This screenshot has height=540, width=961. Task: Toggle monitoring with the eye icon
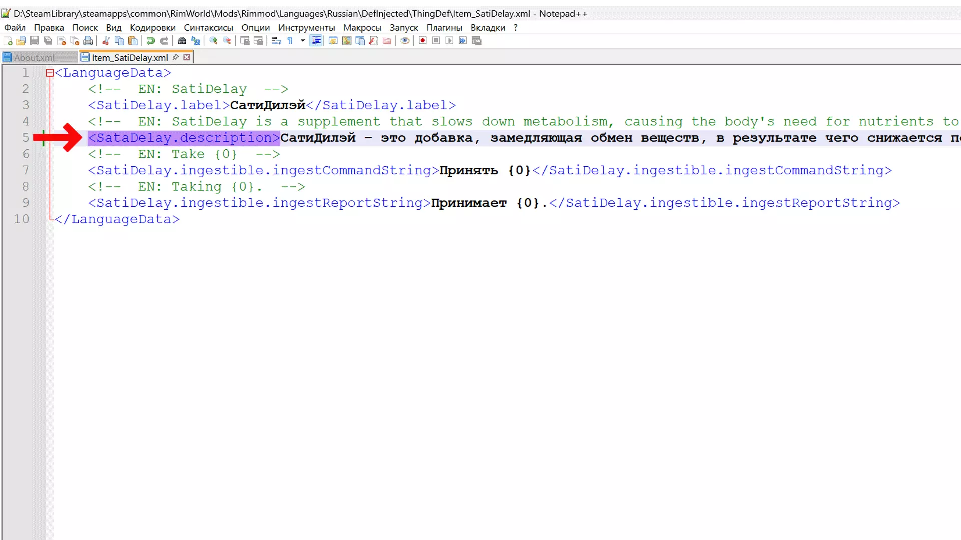tap(405, 41)
